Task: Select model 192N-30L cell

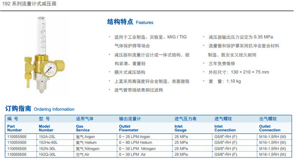Action: point(47,149)
